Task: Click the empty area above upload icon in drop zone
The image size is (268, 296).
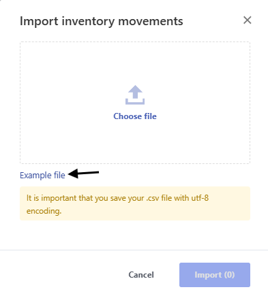Action: coord(135,63)
